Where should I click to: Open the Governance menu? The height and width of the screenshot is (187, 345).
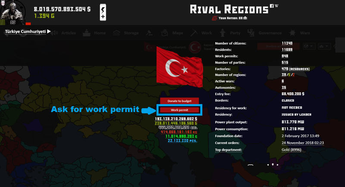point(270,33)
